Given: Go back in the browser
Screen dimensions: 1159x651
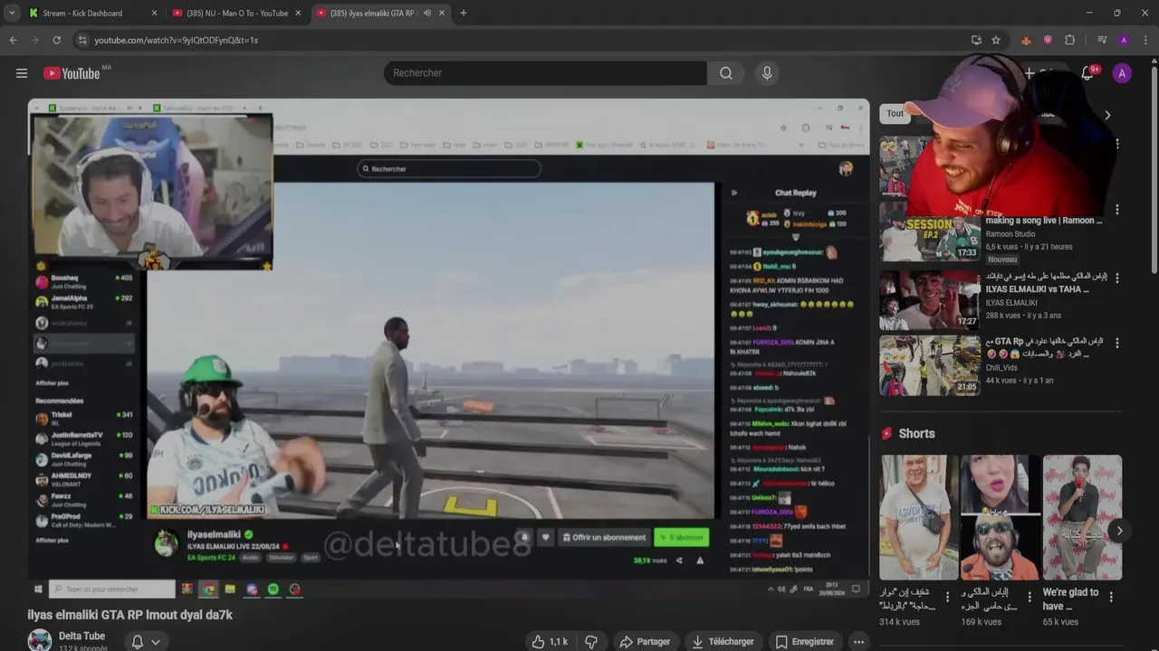Looking at the screenshot, I should [13, 40].
